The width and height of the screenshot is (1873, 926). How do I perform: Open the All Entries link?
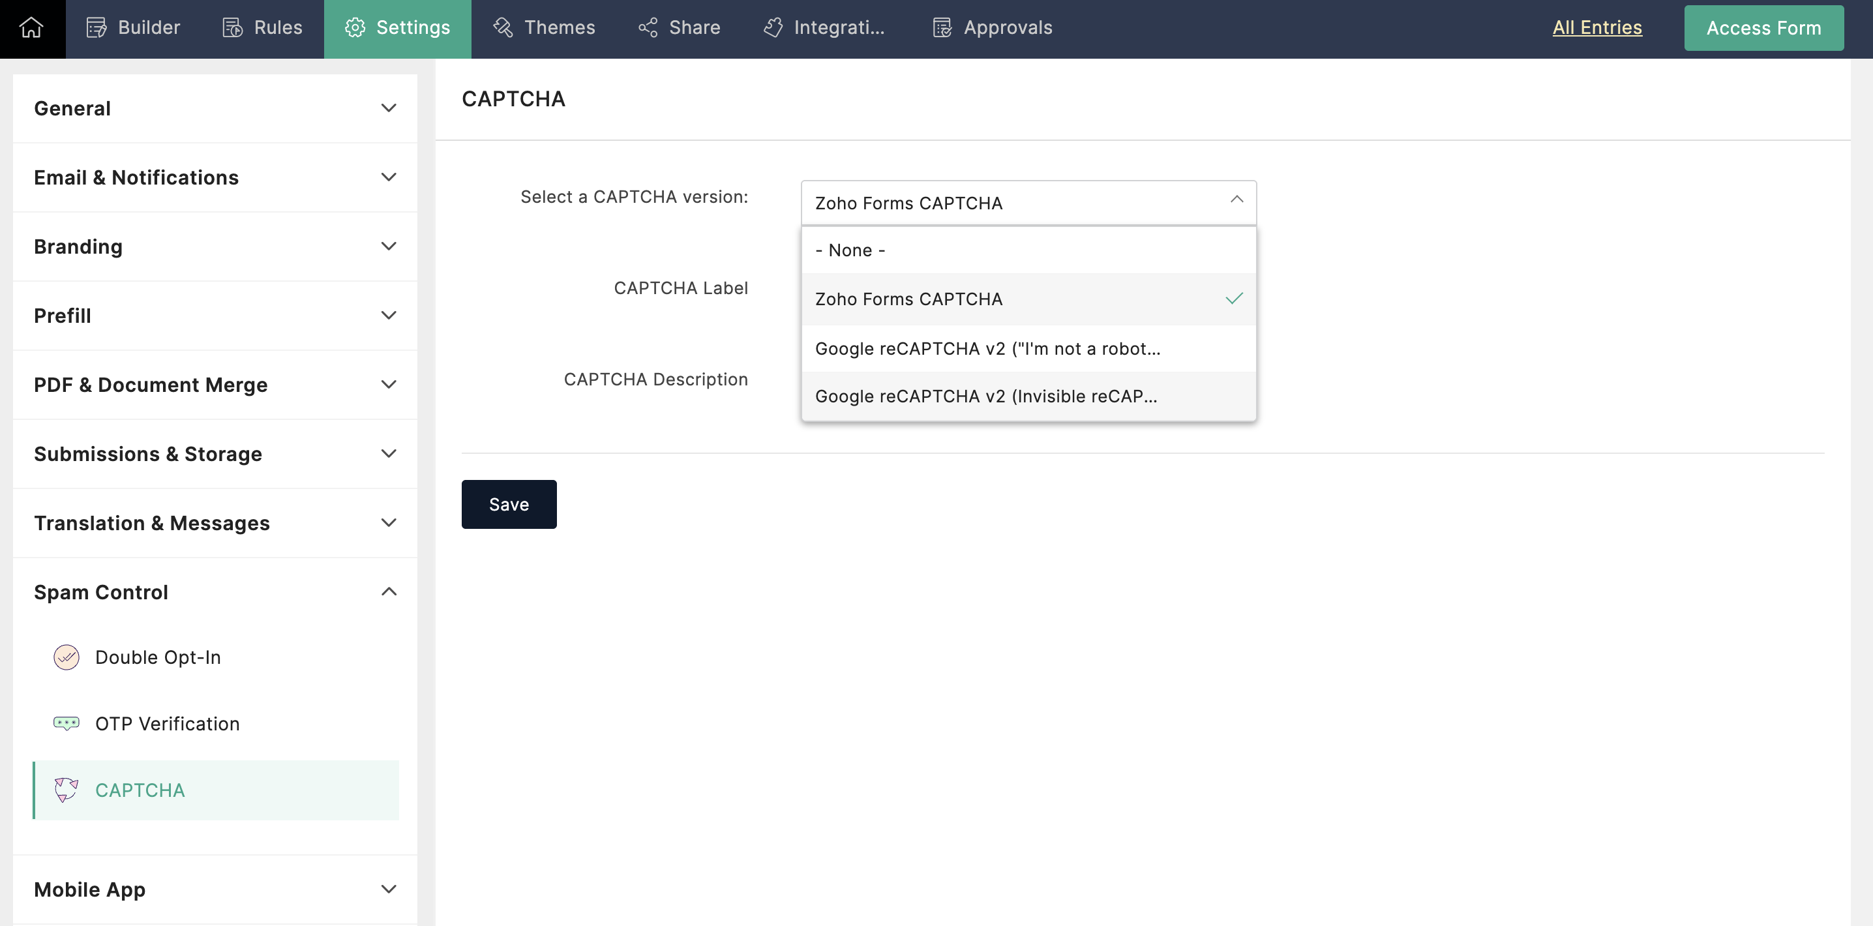[1596, 27]
